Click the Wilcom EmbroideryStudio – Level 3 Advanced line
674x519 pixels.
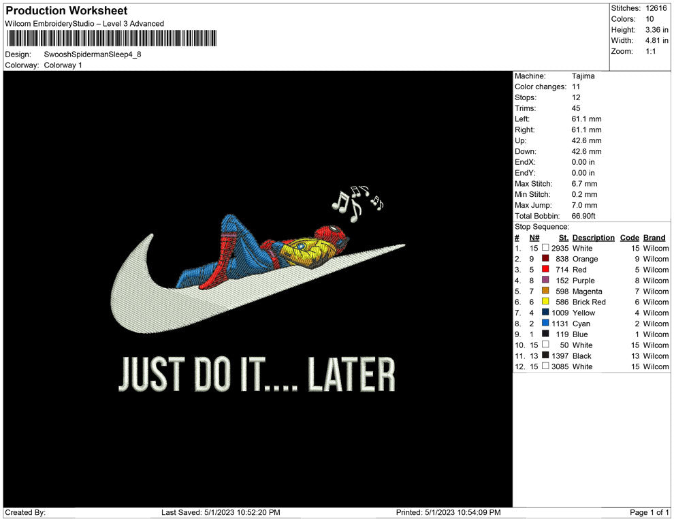[x=84, y=24]
